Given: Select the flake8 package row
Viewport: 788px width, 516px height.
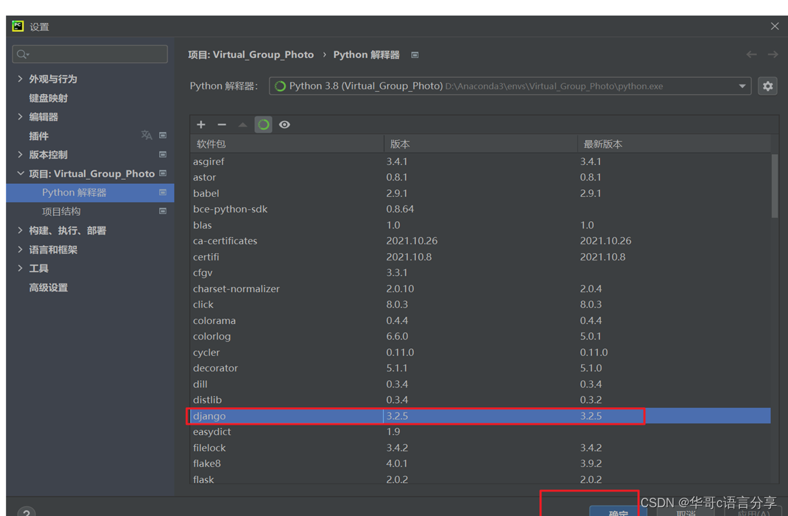Looking at the screenshot, I should point(480,464).
